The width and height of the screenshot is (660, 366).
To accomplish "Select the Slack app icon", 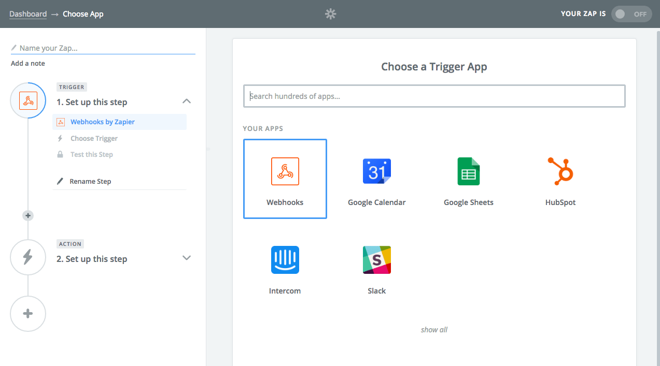I will click(x=377, y=260).
